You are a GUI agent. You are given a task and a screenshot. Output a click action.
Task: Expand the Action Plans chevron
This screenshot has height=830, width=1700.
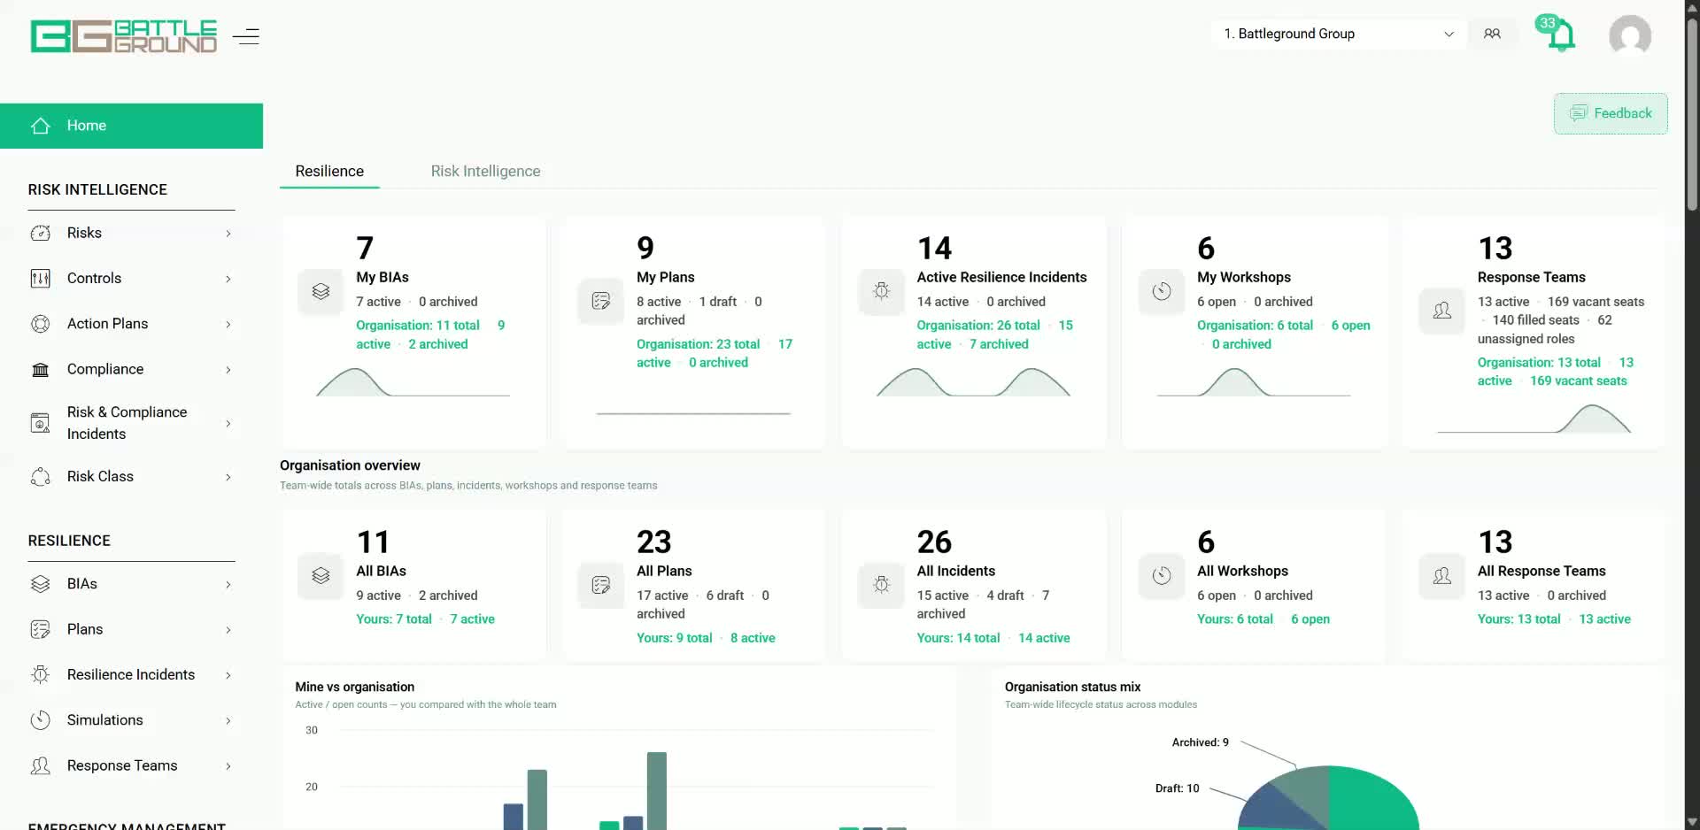[228, 324]
